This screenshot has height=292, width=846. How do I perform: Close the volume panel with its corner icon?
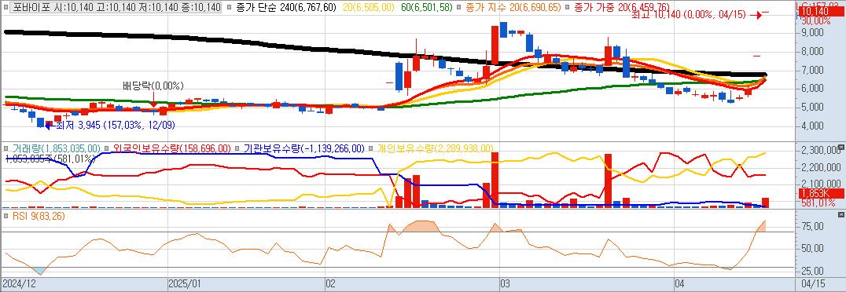[841, 147]
